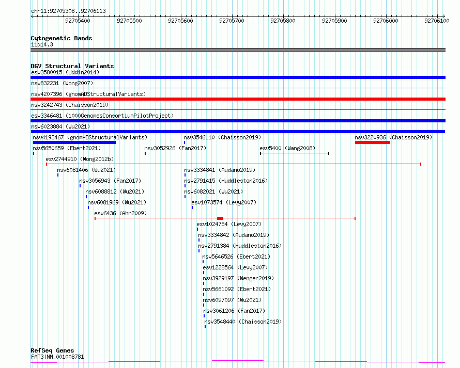Click the nsv3242743 (Chaisson2019) label
The image size is (460, 368).
(x=70, y=105)
